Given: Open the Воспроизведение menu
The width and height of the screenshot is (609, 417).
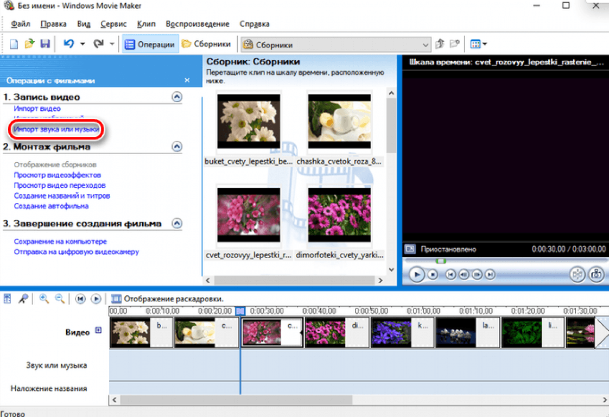Looking at the screenshot, I should point(198,24).
